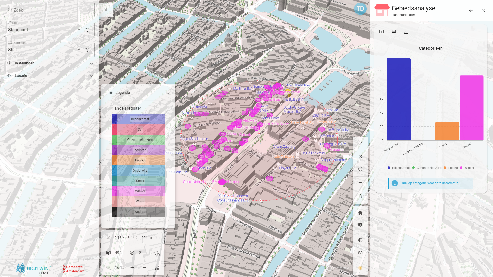Open the Kaartbeeld dropdown showing Start

pyautogui.click(x=44, y=50)
